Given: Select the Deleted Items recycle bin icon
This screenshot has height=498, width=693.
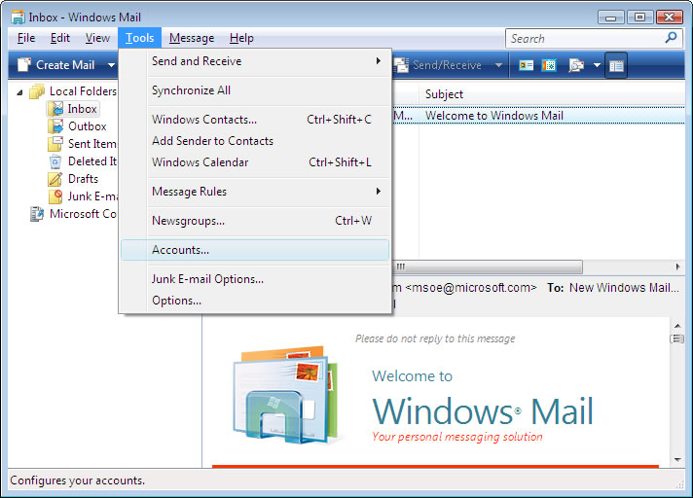Looking at the screenshot, I should (55, 161).
